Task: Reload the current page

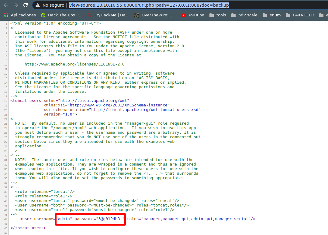Action: coord(26,5)
